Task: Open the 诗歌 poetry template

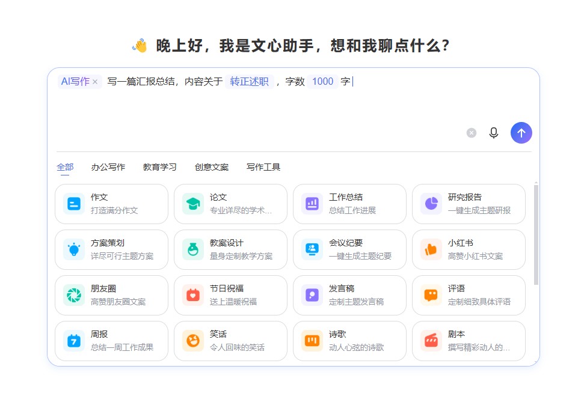Action: (349, 341)
